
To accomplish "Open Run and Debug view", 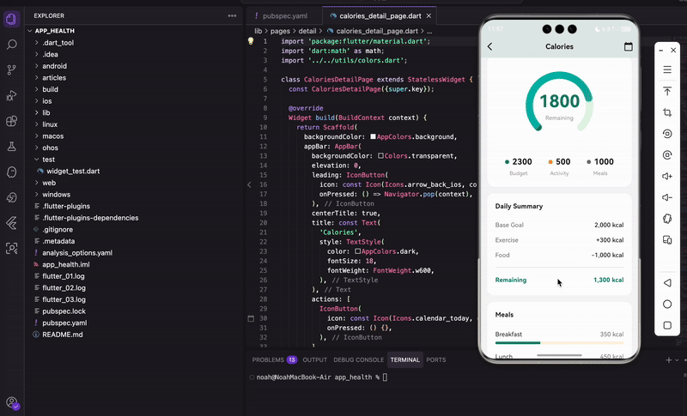I will click(x=12, y=95).
